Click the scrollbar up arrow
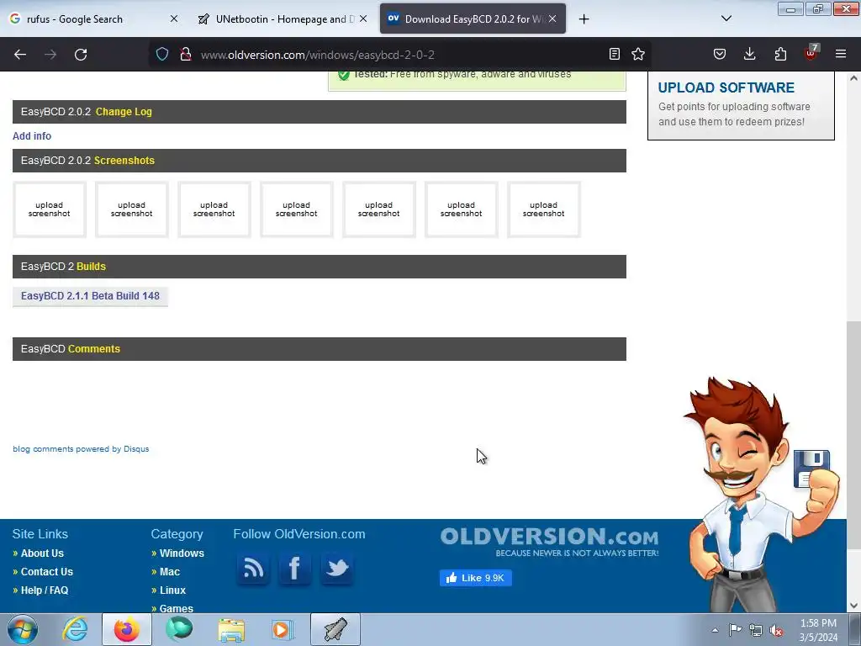 tap(853, 78)
